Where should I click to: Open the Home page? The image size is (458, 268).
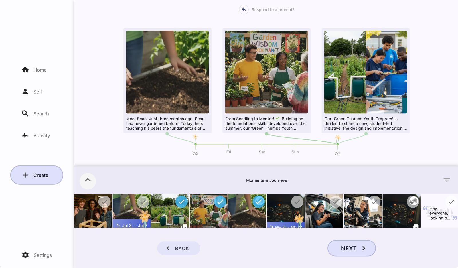click(34, 70)
